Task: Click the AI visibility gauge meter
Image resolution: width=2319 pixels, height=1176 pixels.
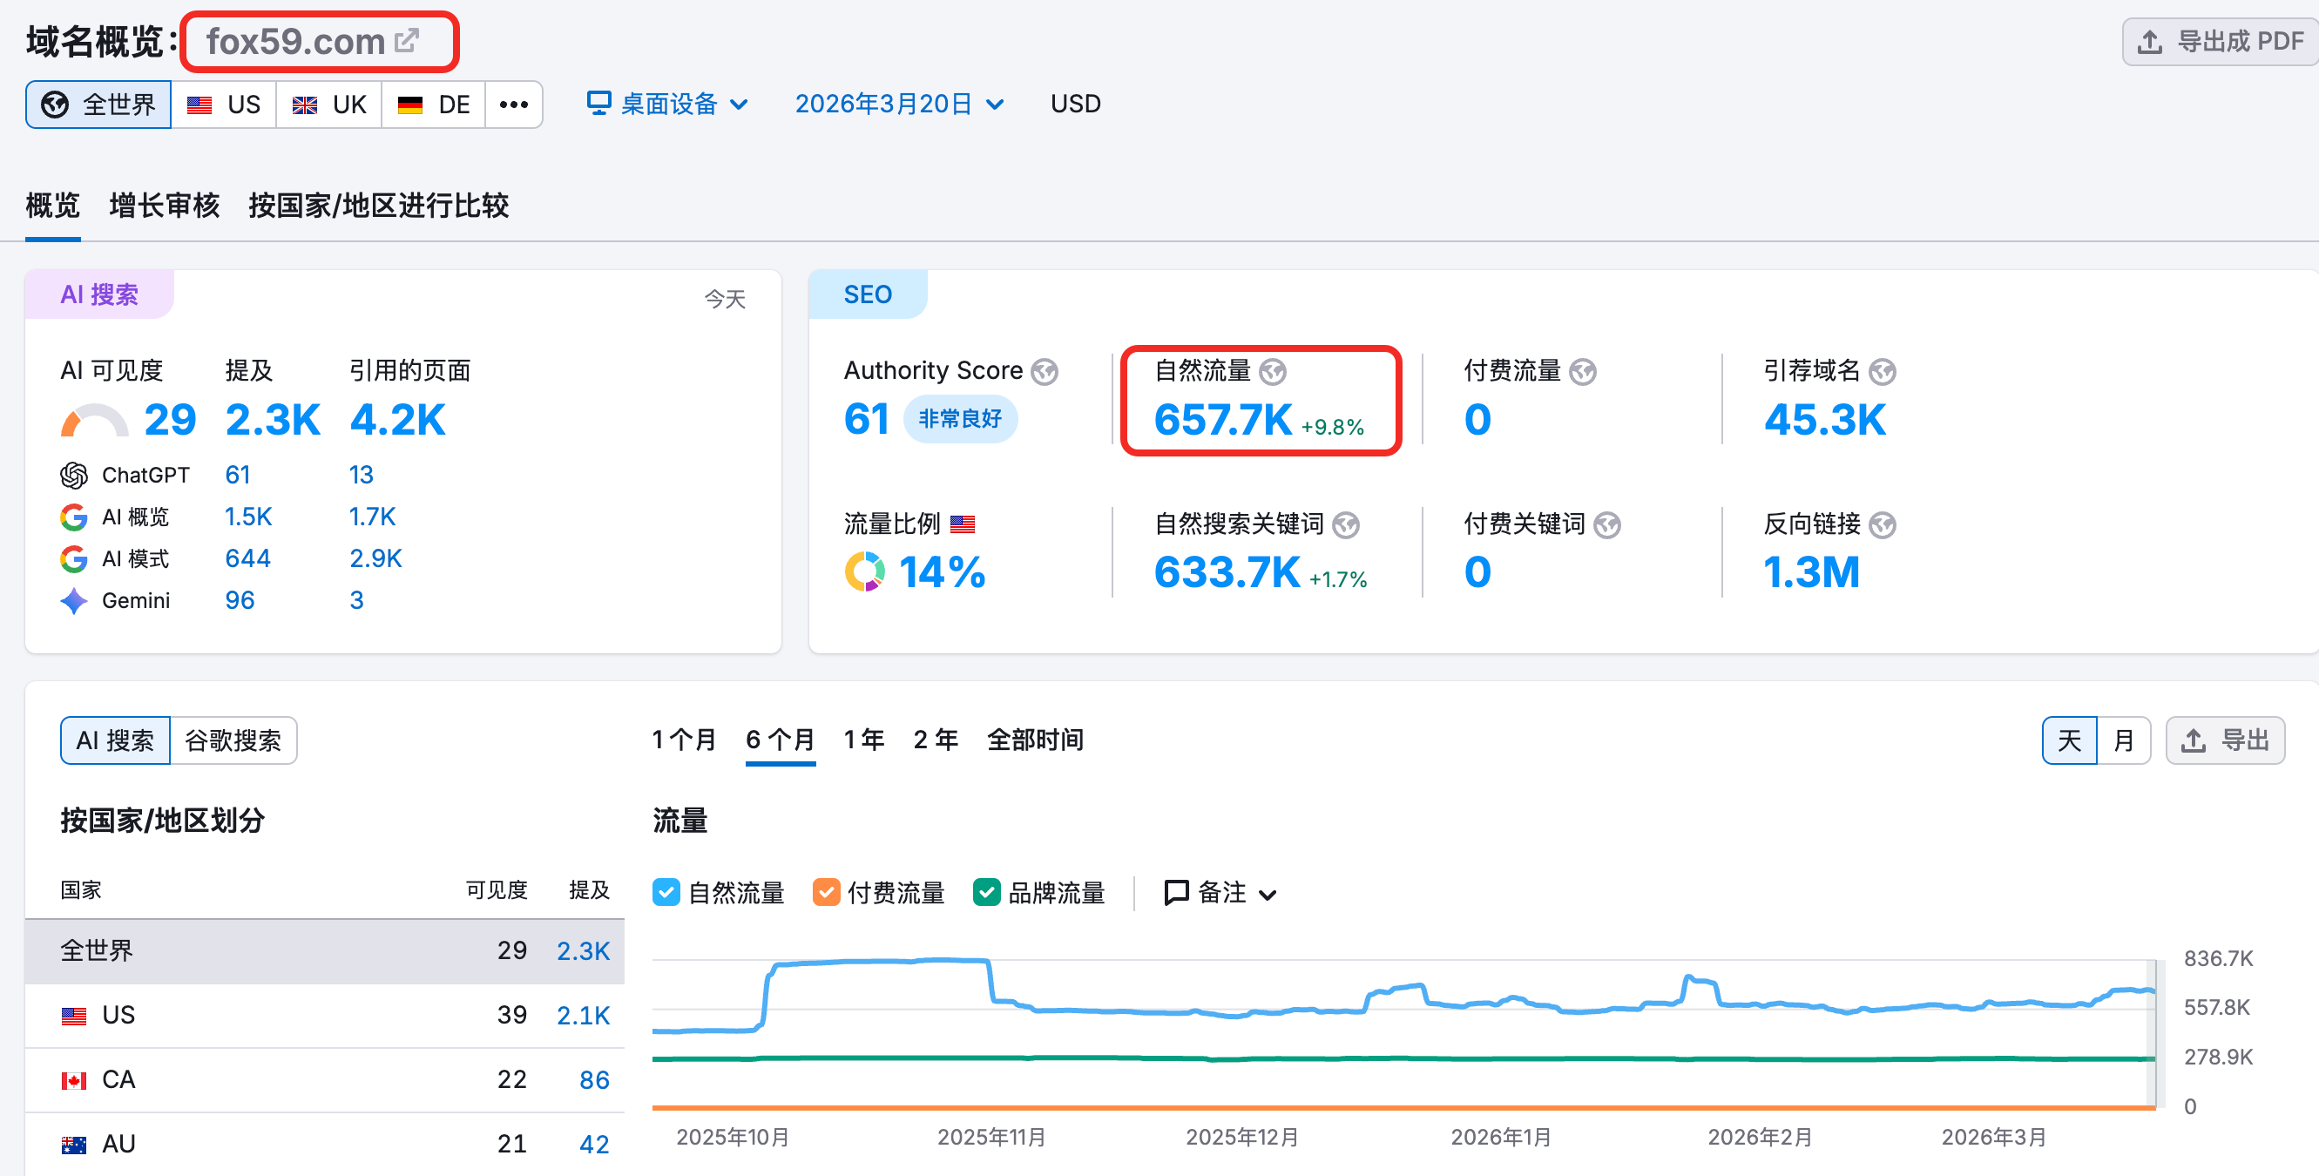Action: (x=95, y=421)
